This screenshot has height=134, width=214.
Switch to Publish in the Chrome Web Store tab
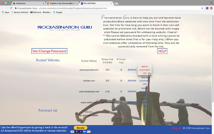click(x=63, y=3)
